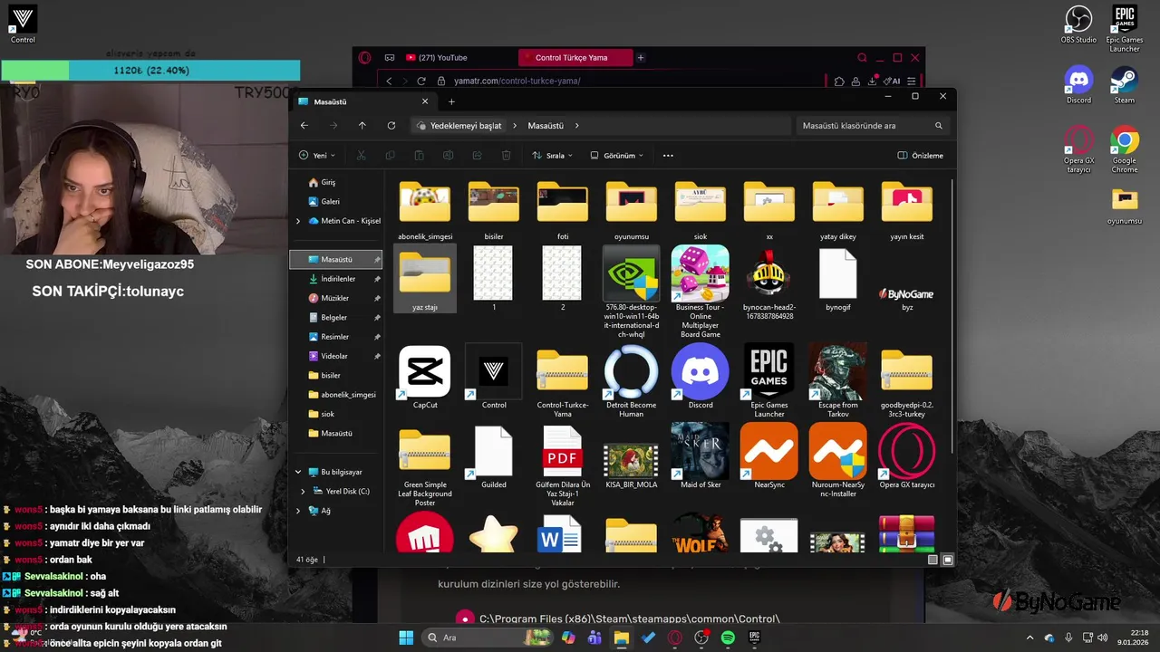Open Belgeler in the sidebar
The height and width of the screenshot is (652, 1160).
pyautogui.click(x=336, y=317)
